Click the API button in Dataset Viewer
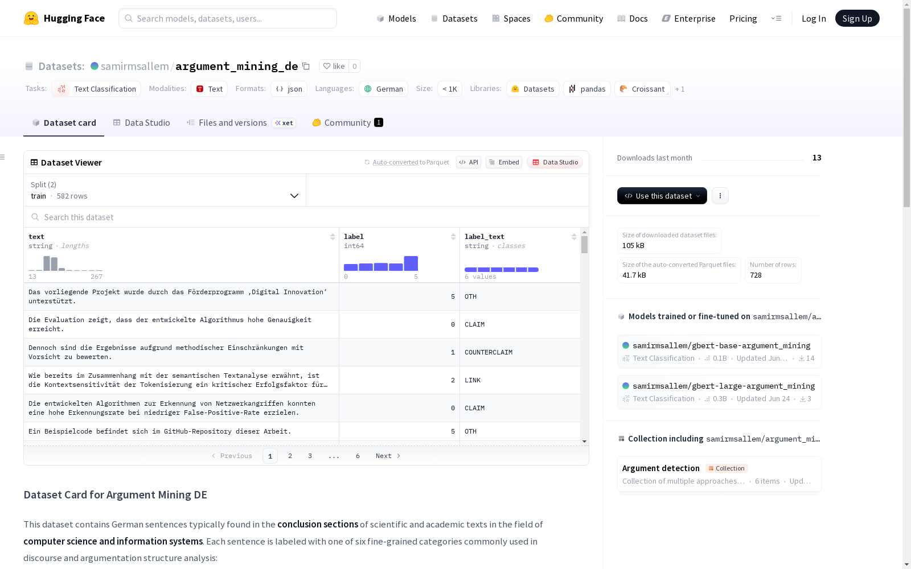 pos(469,162)
